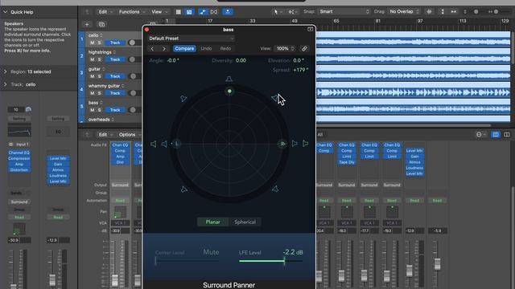Click the expand window icon in the bass title bar
Screen dimensions: 515x289
click(x=310, y=30)
